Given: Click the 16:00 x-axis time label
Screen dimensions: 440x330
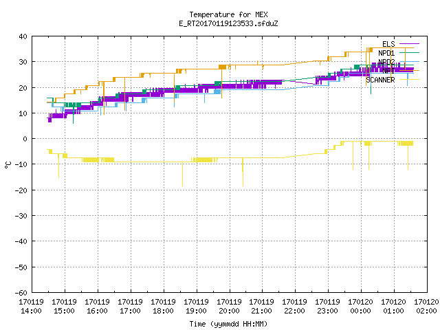Looking at the screenshot, I should [97, 311].
